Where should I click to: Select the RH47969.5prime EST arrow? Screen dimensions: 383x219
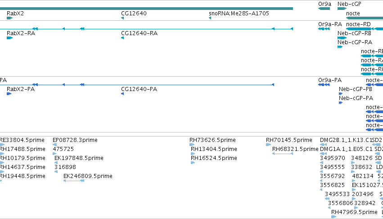coord(333,217)
